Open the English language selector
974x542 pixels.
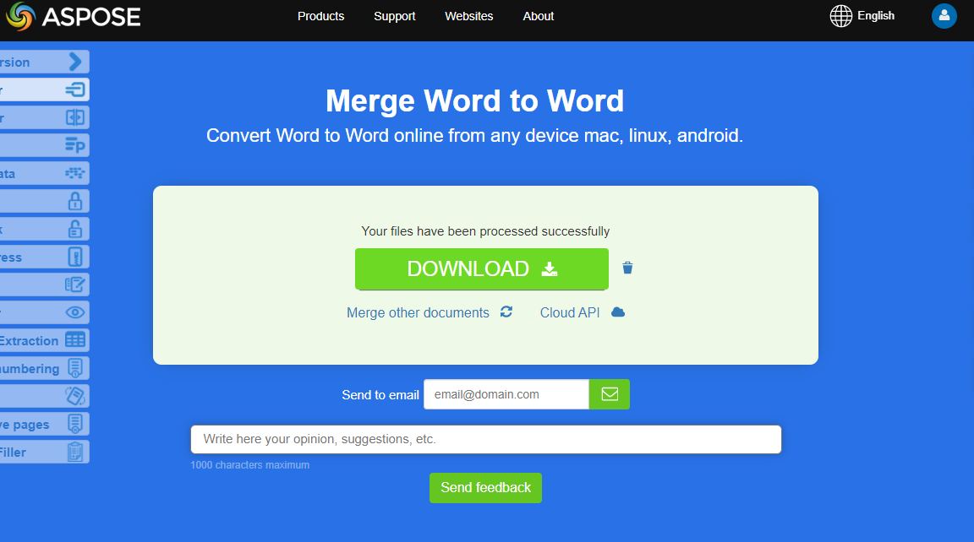[x=862, y=15]
